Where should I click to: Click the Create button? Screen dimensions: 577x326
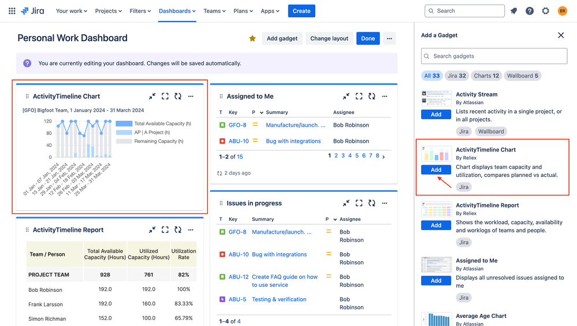[301, 11]
